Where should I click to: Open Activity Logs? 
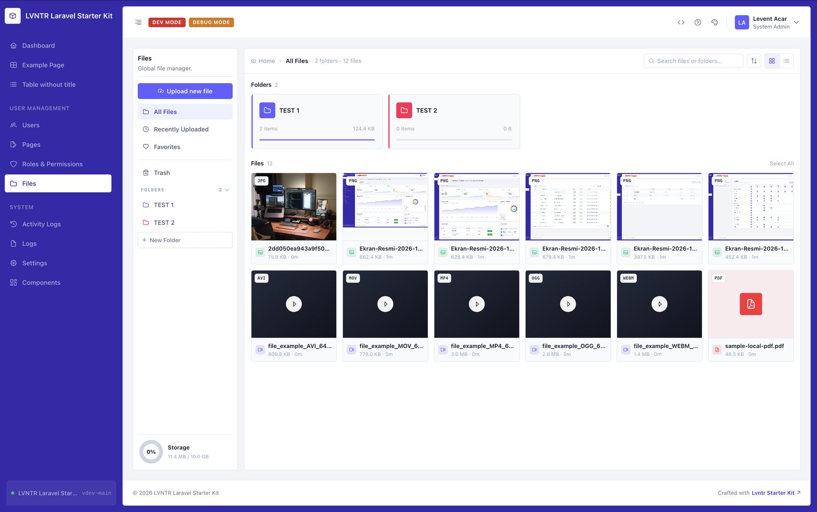(x=58, y=224)
